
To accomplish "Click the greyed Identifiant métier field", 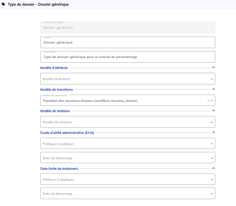I will [128, 28].
